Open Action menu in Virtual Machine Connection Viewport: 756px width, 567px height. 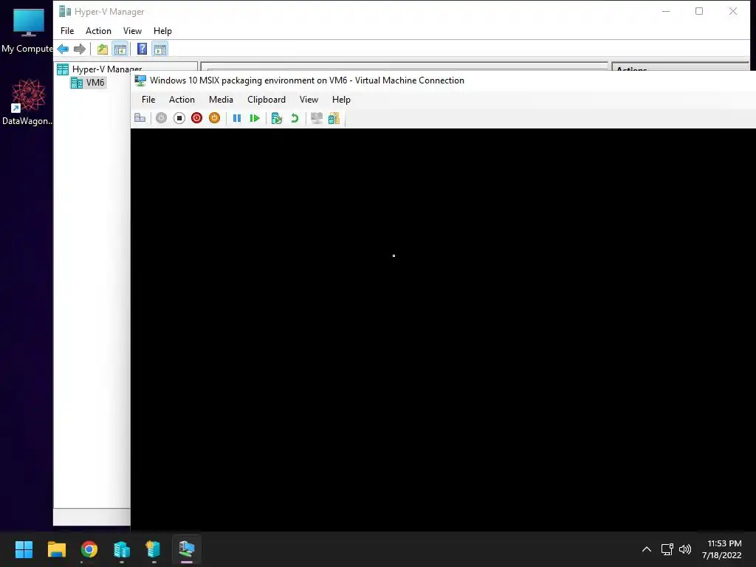[x=182, y=100]
